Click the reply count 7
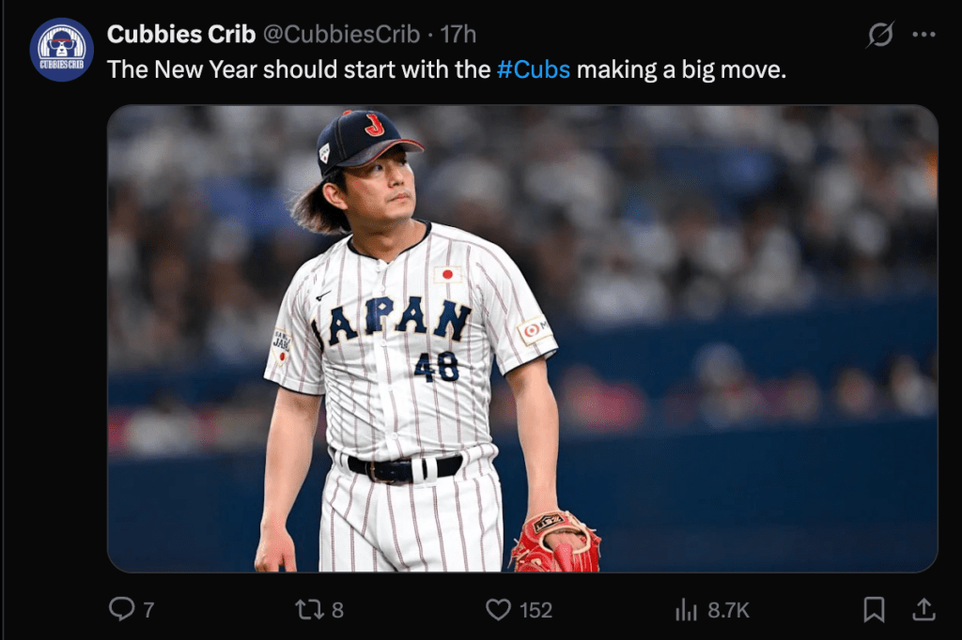The image size is (962, 640). 147,610
